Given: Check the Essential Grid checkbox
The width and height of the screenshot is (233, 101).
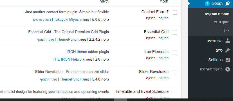Looking at the screenshot, I should click(x=175, y=32).
